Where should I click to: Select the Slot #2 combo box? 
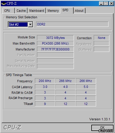coord(20,24)
